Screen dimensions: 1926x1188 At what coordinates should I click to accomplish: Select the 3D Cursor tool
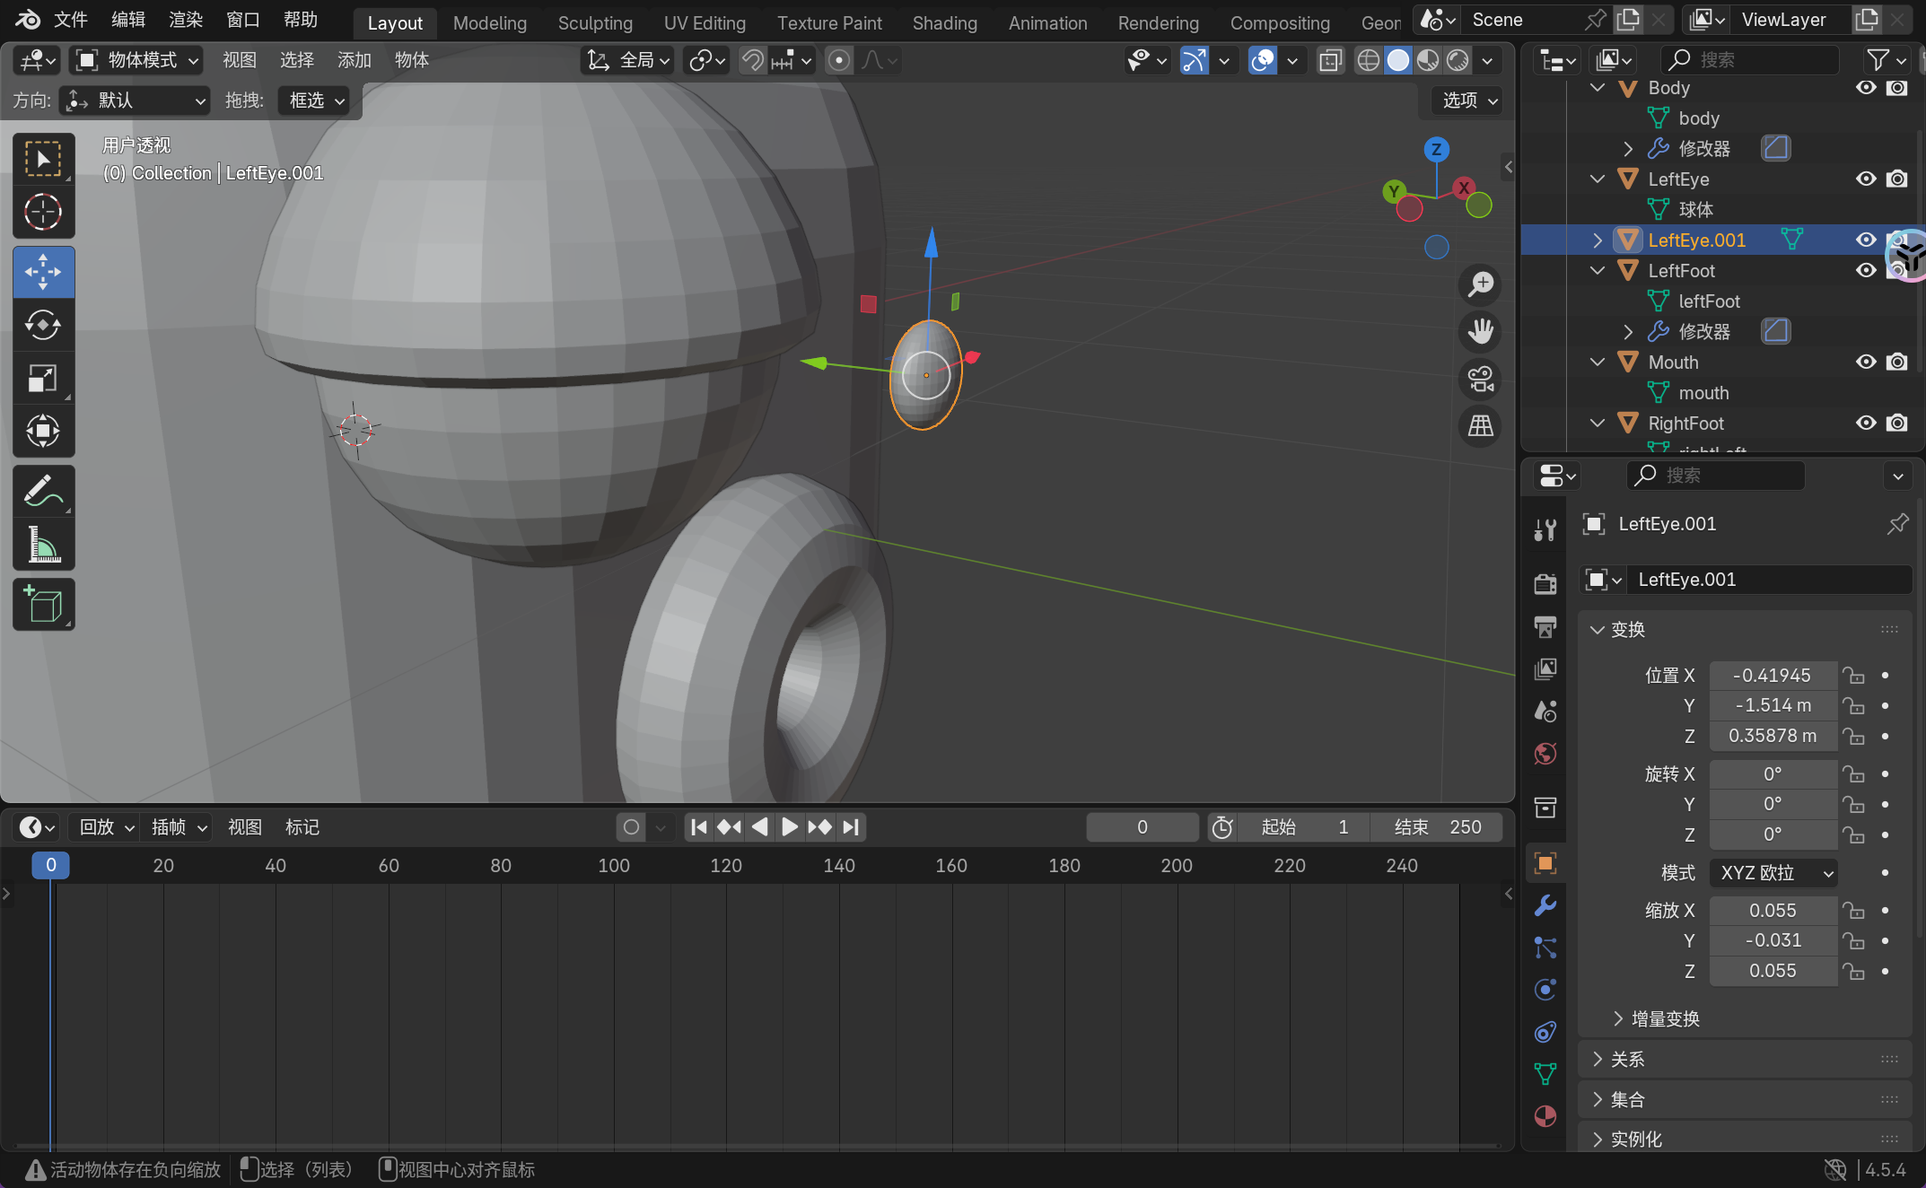tap(43, 213)
